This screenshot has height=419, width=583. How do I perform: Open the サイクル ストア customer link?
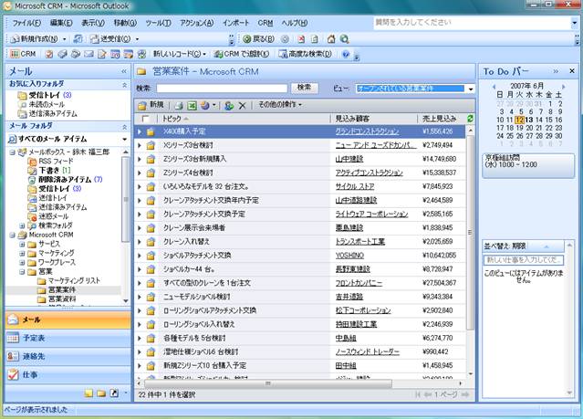[x=355, y=187]
